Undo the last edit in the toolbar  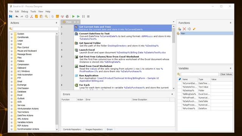coord(17,17)
